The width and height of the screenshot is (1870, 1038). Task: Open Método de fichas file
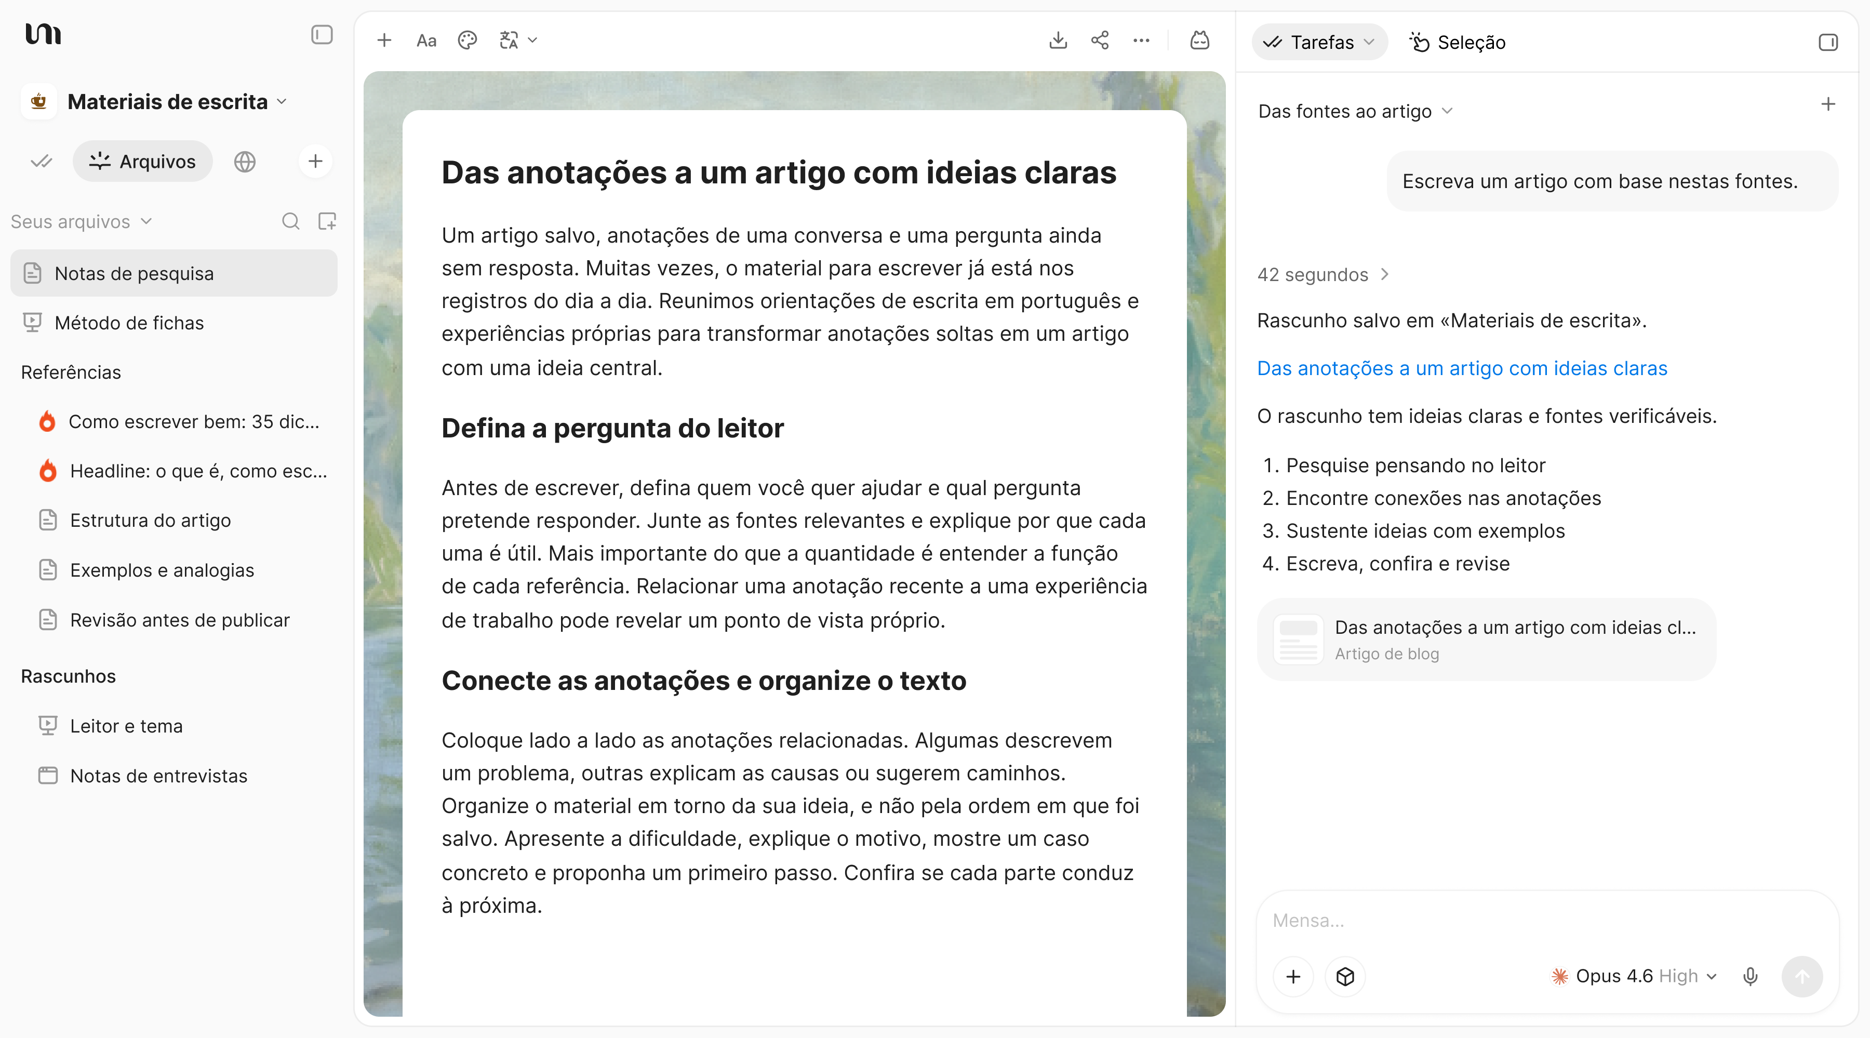click(173, 323)
